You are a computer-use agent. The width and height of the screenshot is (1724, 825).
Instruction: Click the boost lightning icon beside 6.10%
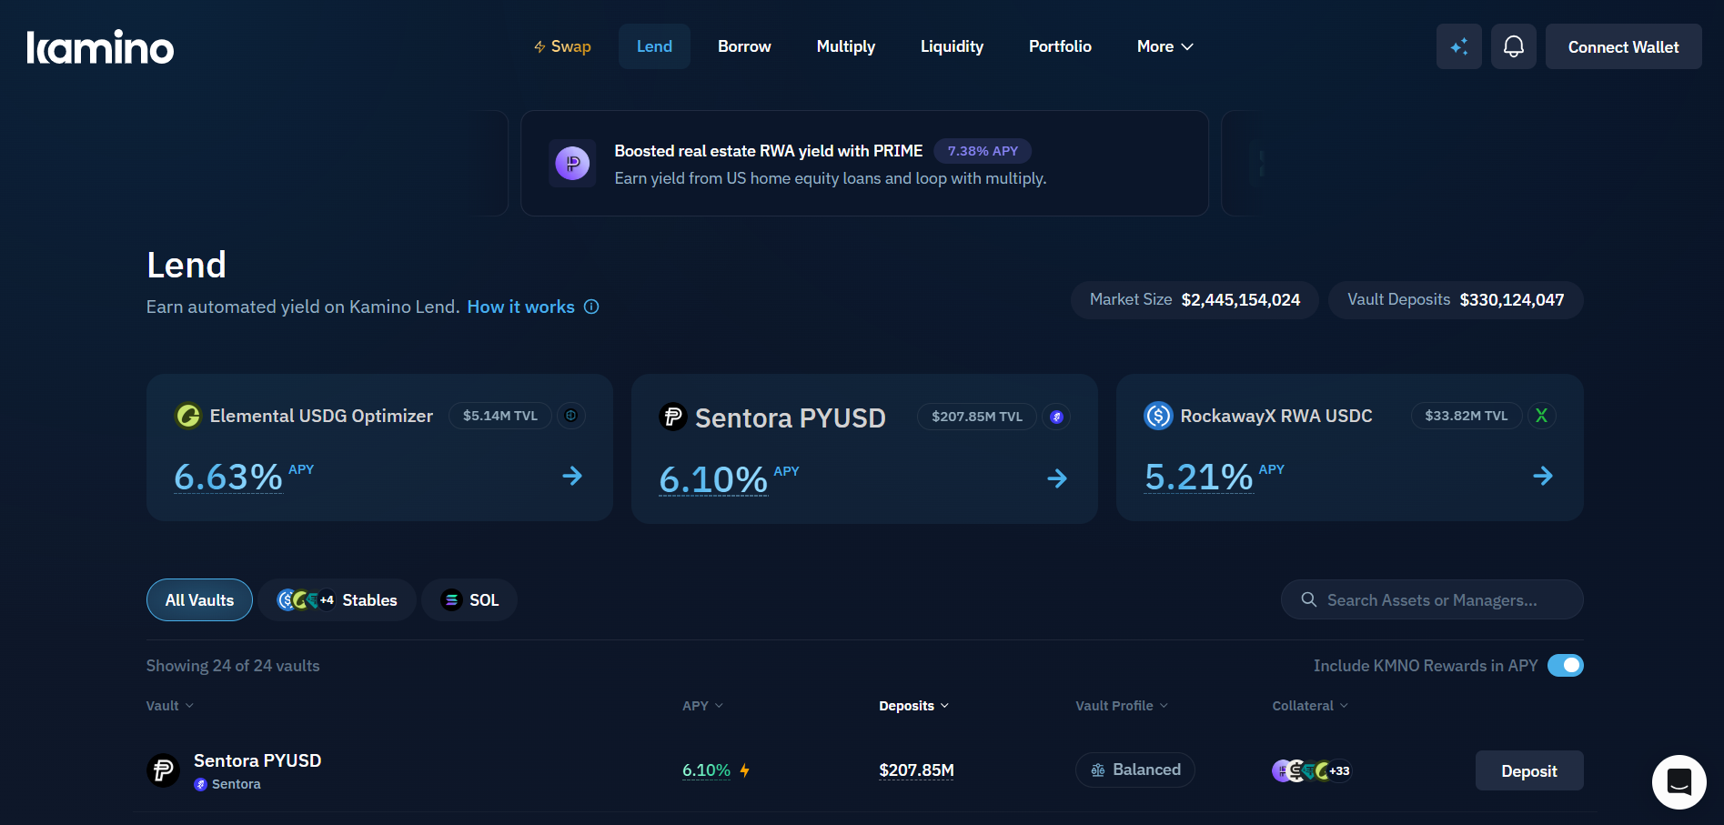[x=745, y=770]
